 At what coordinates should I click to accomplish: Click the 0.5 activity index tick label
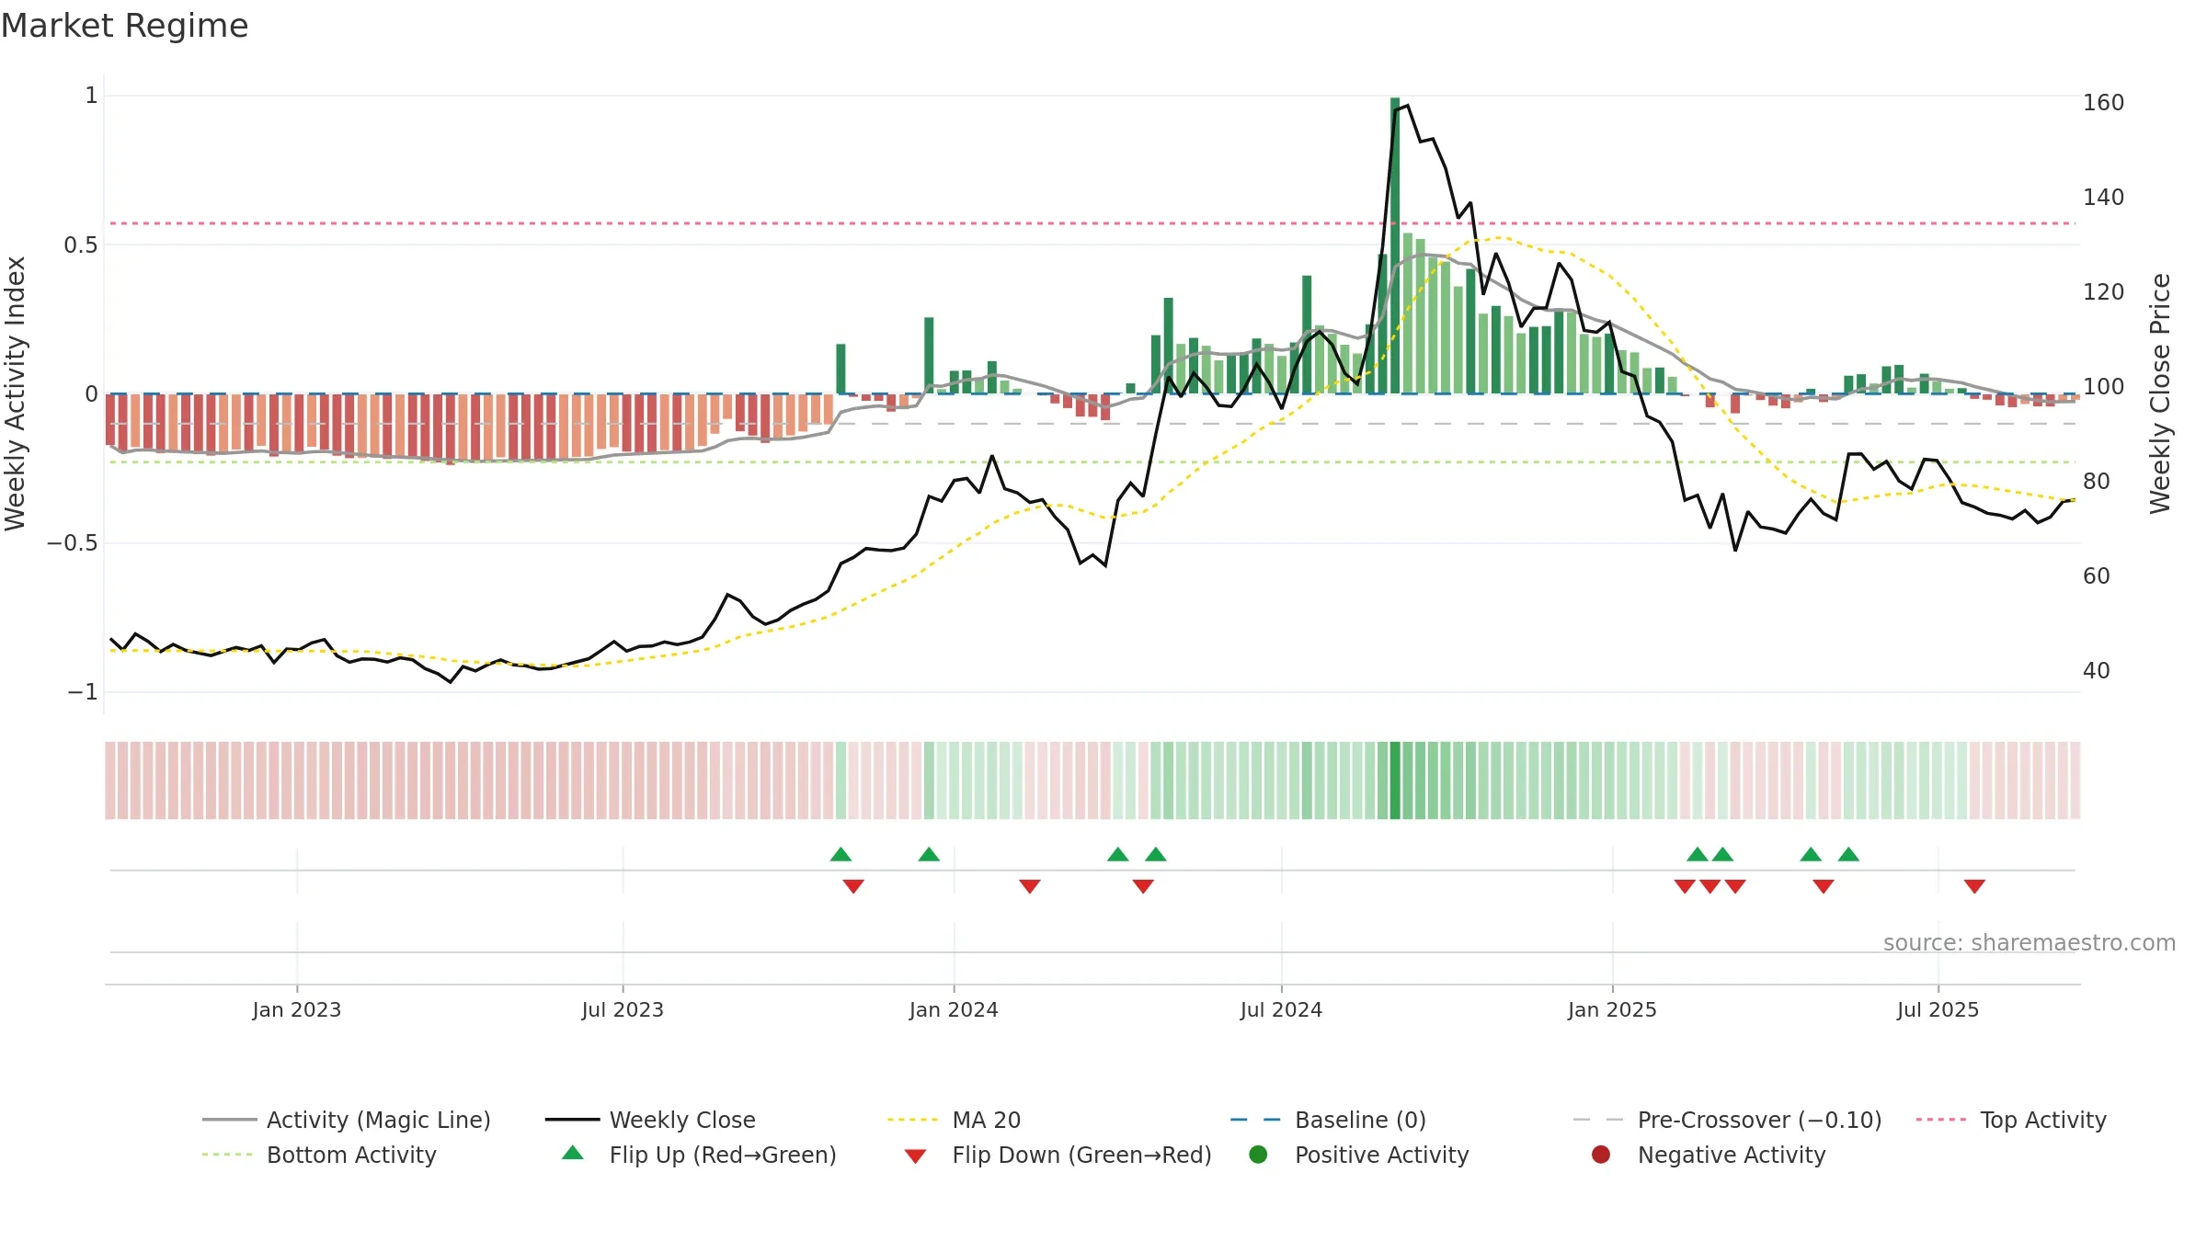[80, 245]
